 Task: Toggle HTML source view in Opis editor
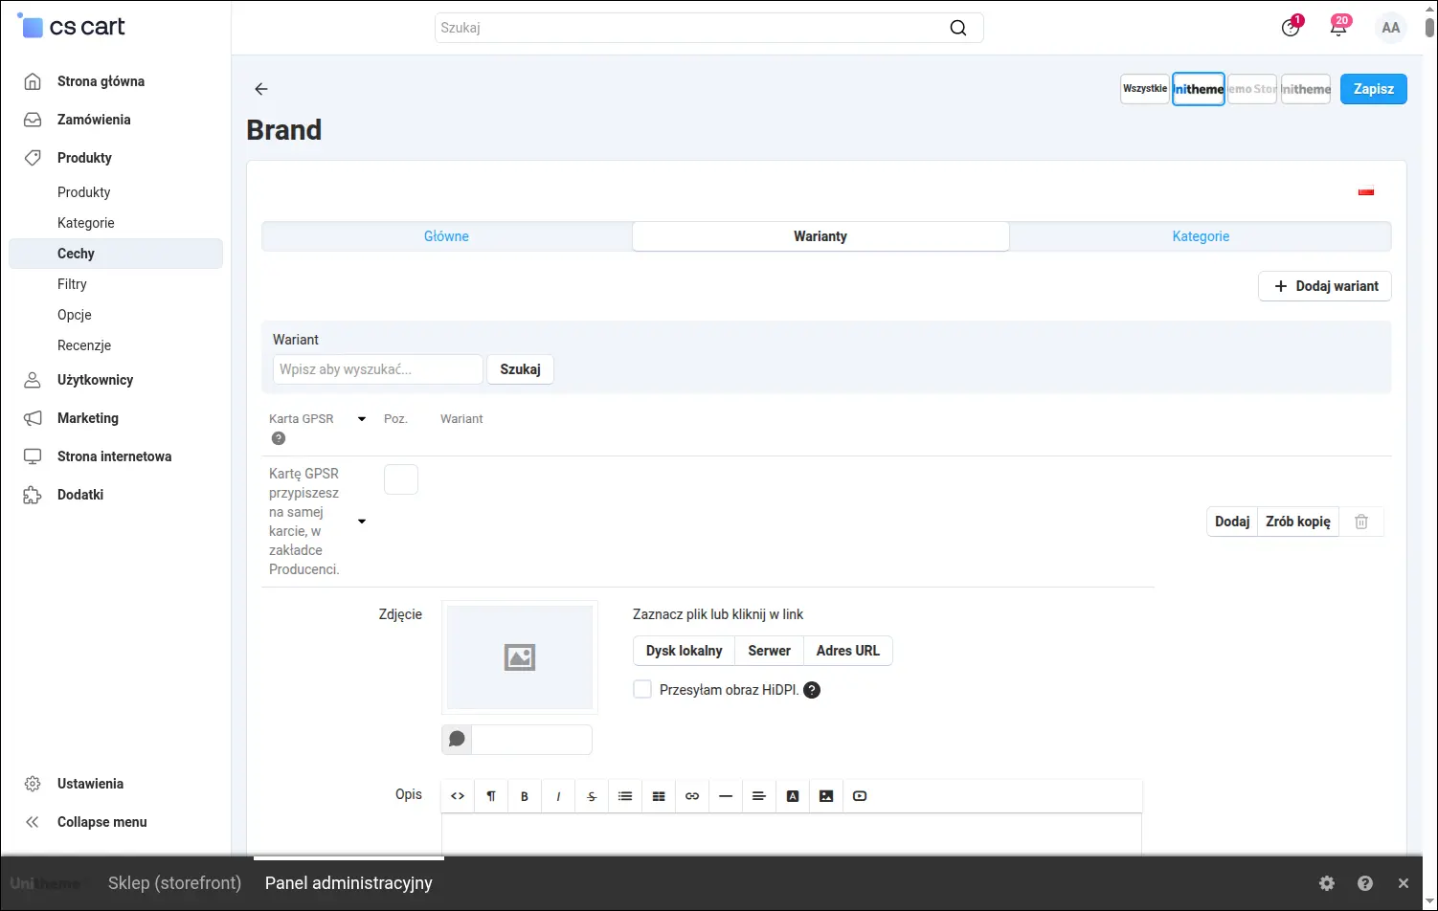(458, 796)
